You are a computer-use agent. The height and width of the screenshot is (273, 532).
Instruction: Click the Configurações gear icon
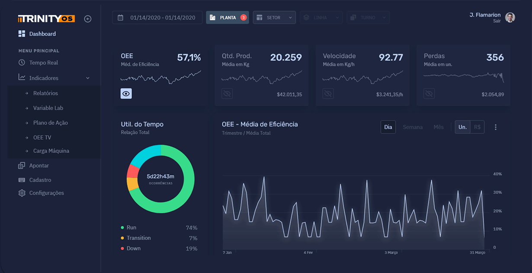22,193
